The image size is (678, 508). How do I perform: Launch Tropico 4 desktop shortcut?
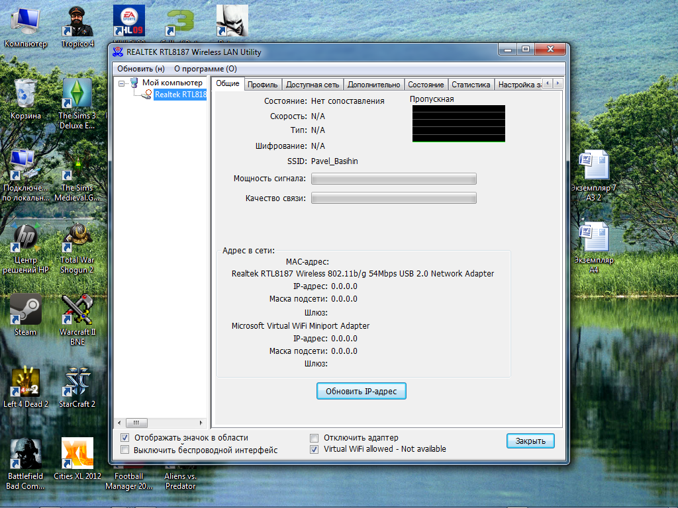(77, 26)
